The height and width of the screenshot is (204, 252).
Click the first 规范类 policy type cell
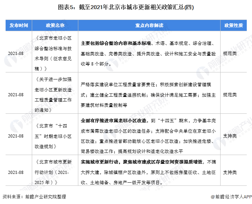(230, 53)
